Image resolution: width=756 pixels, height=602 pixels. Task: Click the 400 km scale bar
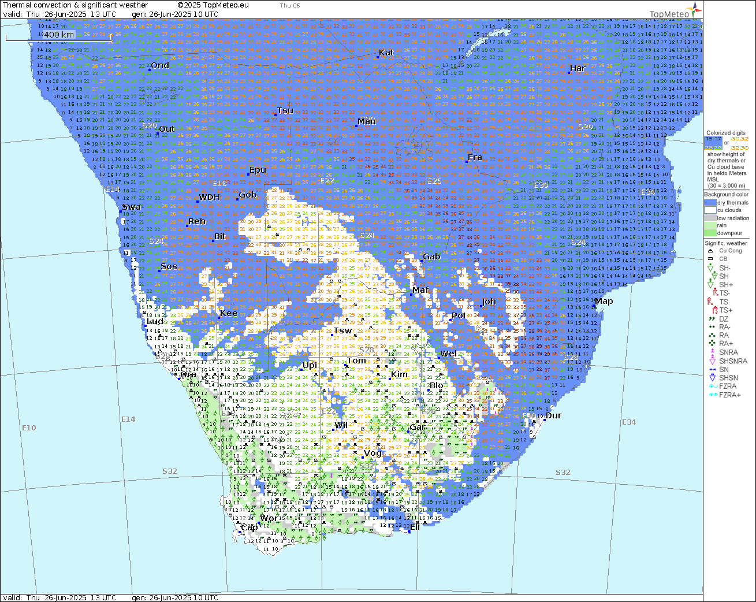tap(59, 36)
